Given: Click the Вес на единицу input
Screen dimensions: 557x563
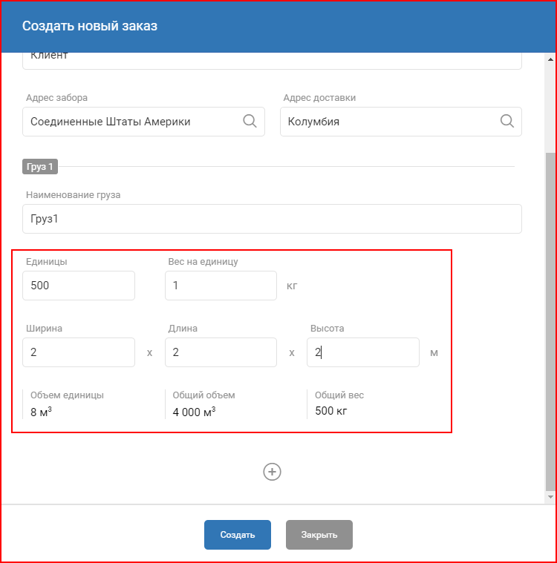Looking at the screenshot, I should click(x=221, y=286).
